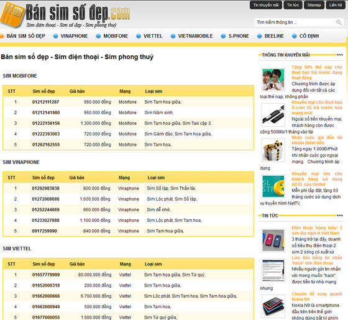Click the SIM VINAPHONE section heading
Image resolution: width=348 pixels, height=320 pixels.
tap(21, 162)
